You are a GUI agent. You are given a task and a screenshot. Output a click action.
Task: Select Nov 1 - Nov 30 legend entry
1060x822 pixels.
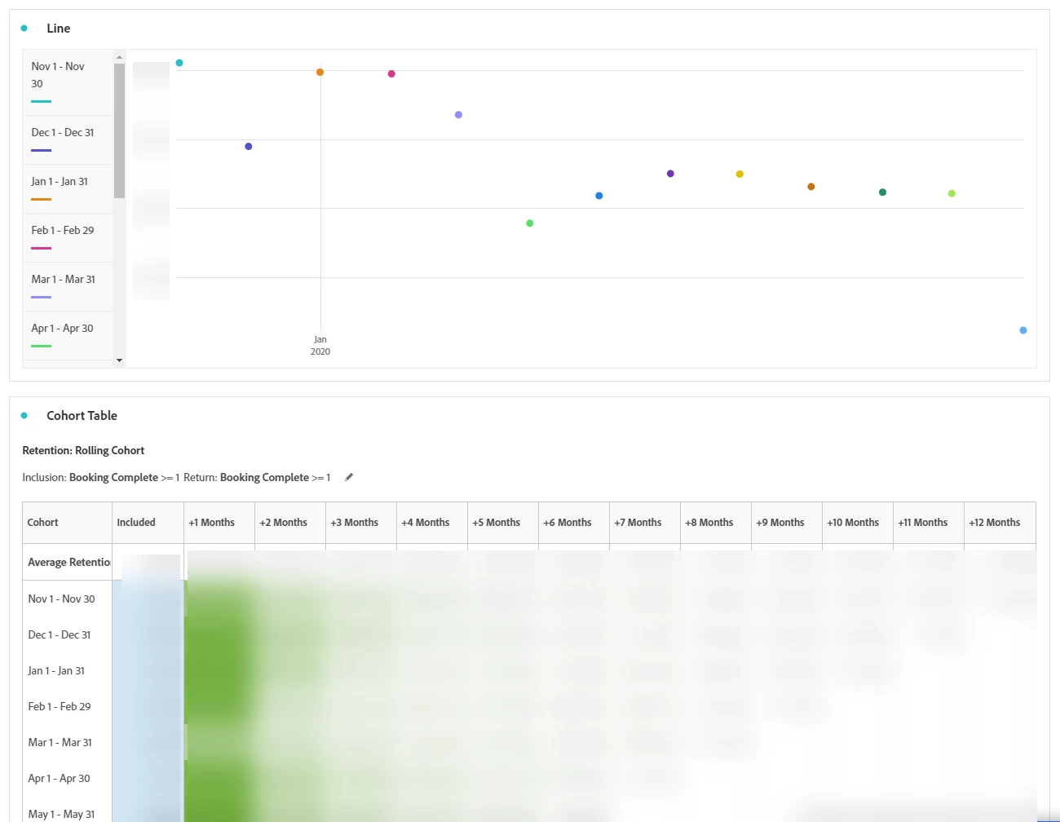pyautogui.click(x=68, y=82)
